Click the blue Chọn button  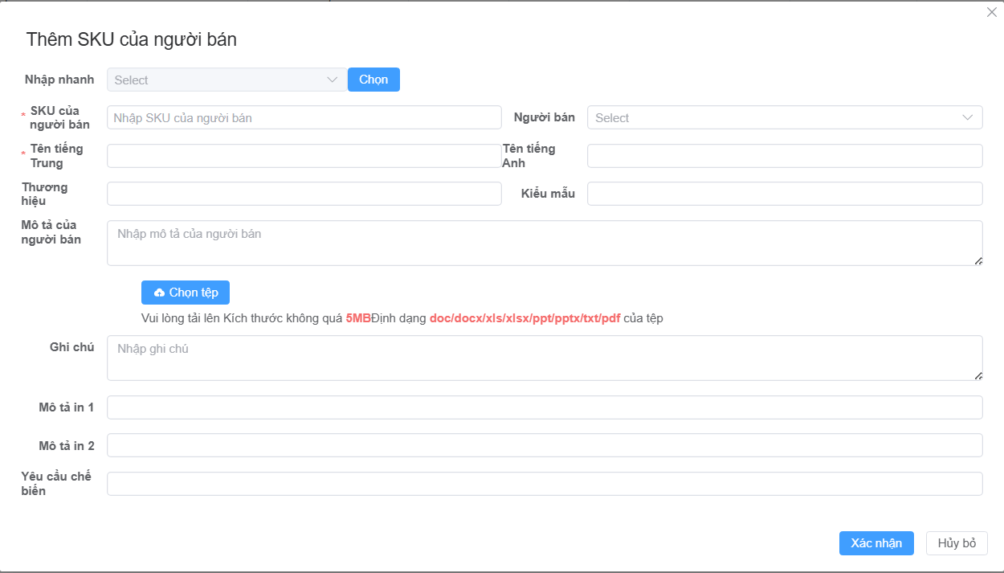373,80
